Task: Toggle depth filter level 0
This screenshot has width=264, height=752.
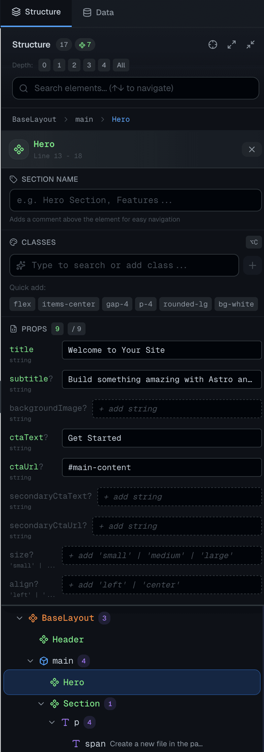Action: pyautogui.click(x=44, y=65)
